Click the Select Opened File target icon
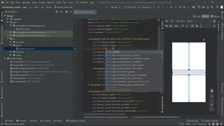Viewport: 224px width, 126px height. pos(57,12)
